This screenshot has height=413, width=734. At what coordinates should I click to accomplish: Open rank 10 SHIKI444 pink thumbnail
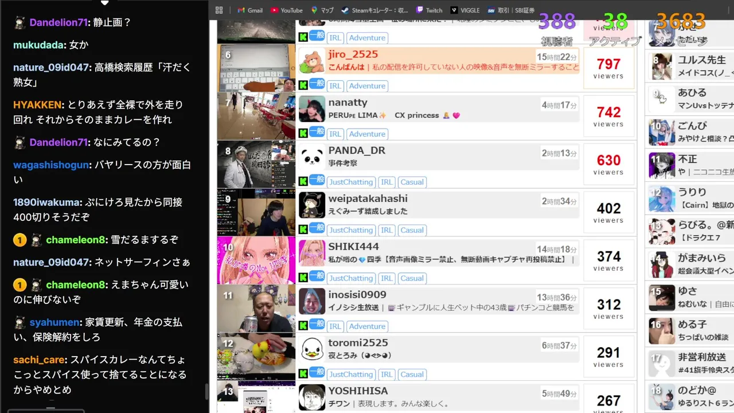pyautogui.click(x=256, y=260)
